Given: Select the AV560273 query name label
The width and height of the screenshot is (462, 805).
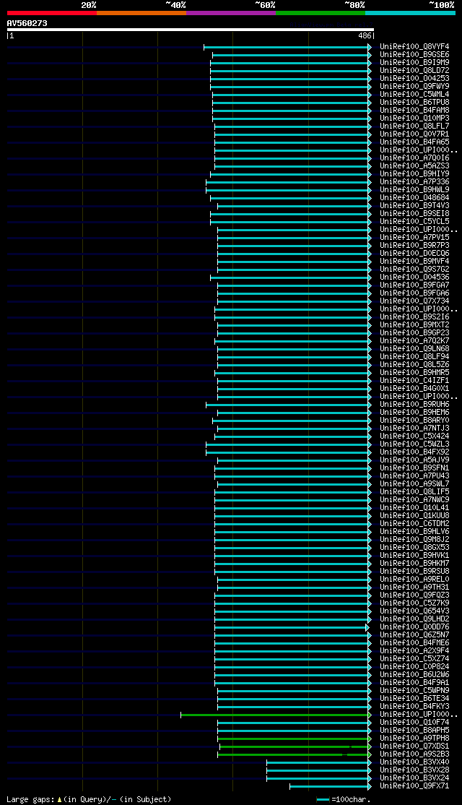Looking at the screenshot, I should tap(27, 23).
